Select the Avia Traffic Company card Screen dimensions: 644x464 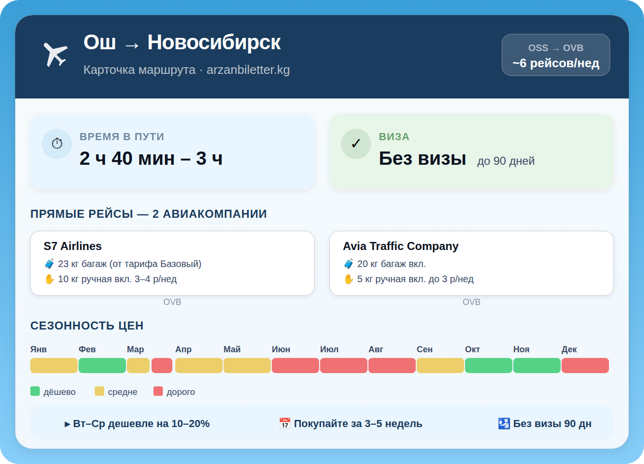click(x=471, y=263)
